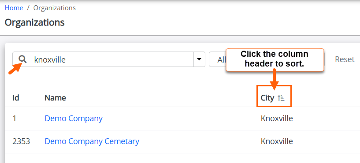Go to the Home breadcrumb link

14,8
